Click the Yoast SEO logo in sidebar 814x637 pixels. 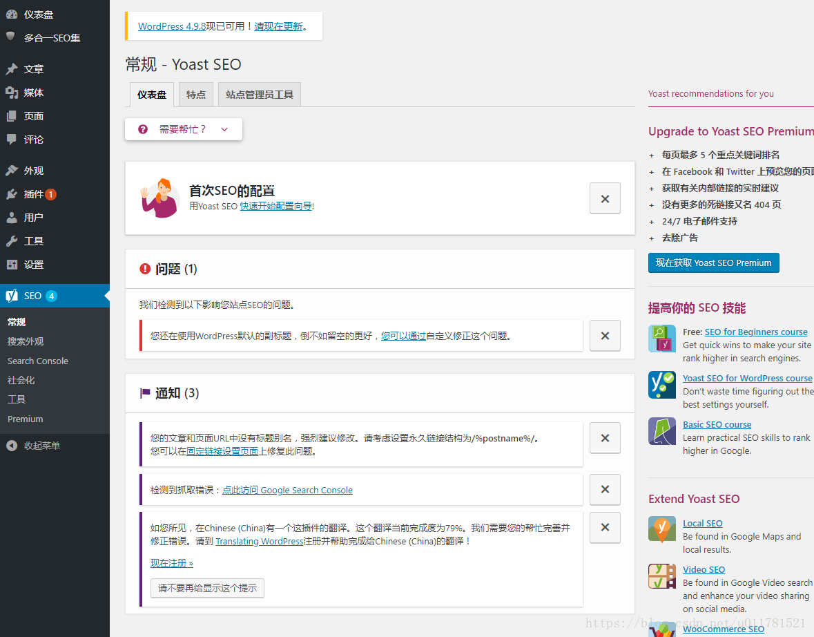pyautogui.click(x=12, y=296)
